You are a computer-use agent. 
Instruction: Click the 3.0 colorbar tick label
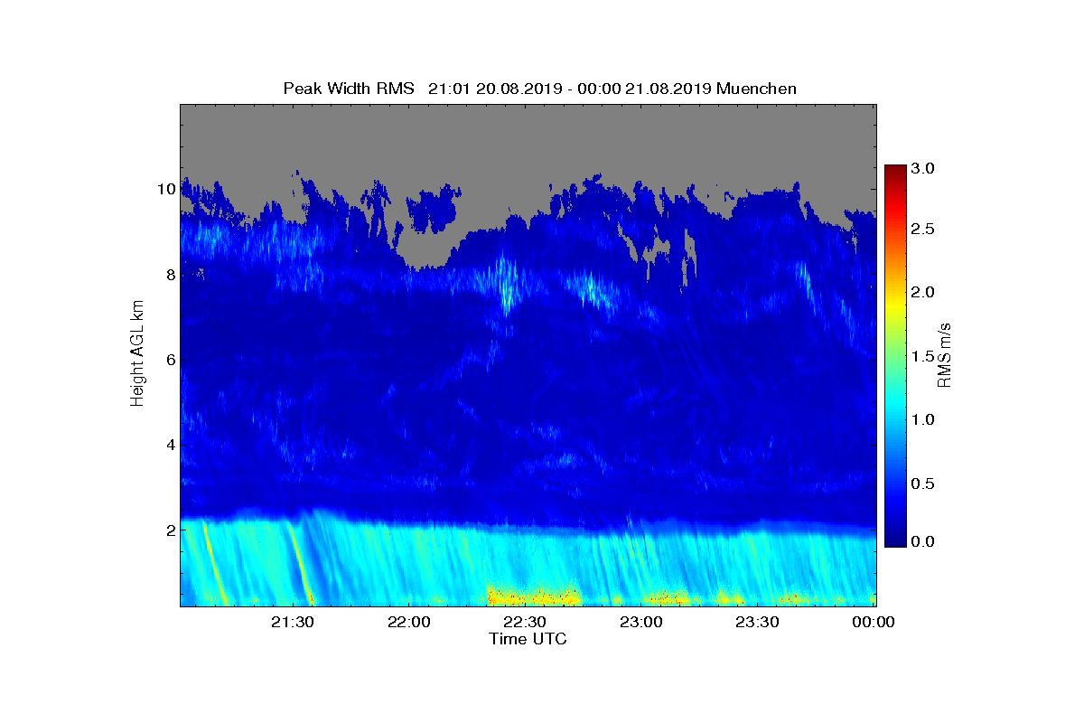(921, 168)
